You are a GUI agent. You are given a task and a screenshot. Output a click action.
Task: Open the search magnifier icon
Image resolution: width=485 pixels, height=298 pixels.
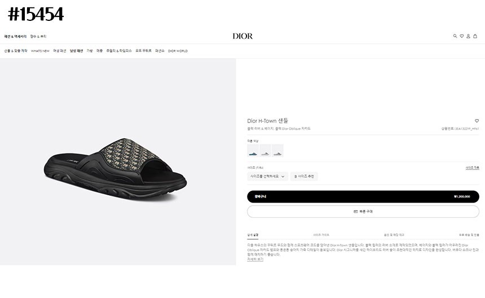coord(455,36)
